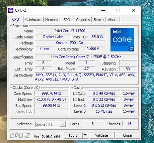The image size is (154, 143).
Task: Click the Core Voltage value 0.666 V
Action: click(x=93, y=49)
